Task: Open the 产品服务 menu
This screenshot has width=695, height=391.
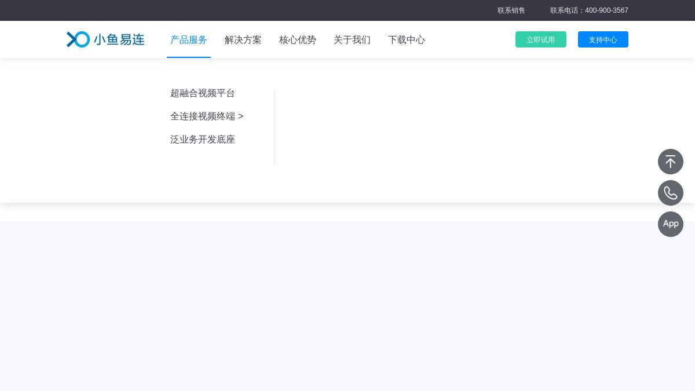Action: tap(189, 40)
